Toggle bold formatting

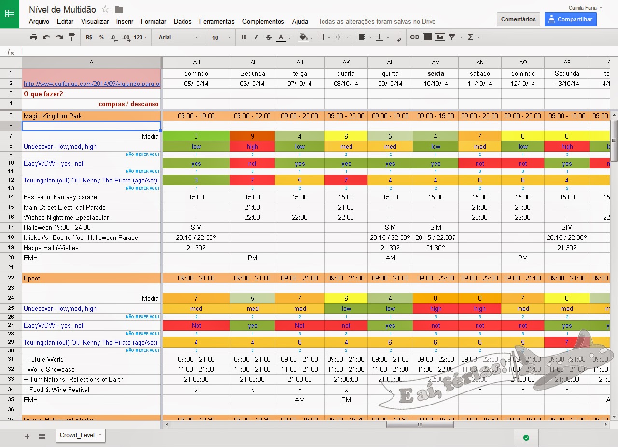244,37
